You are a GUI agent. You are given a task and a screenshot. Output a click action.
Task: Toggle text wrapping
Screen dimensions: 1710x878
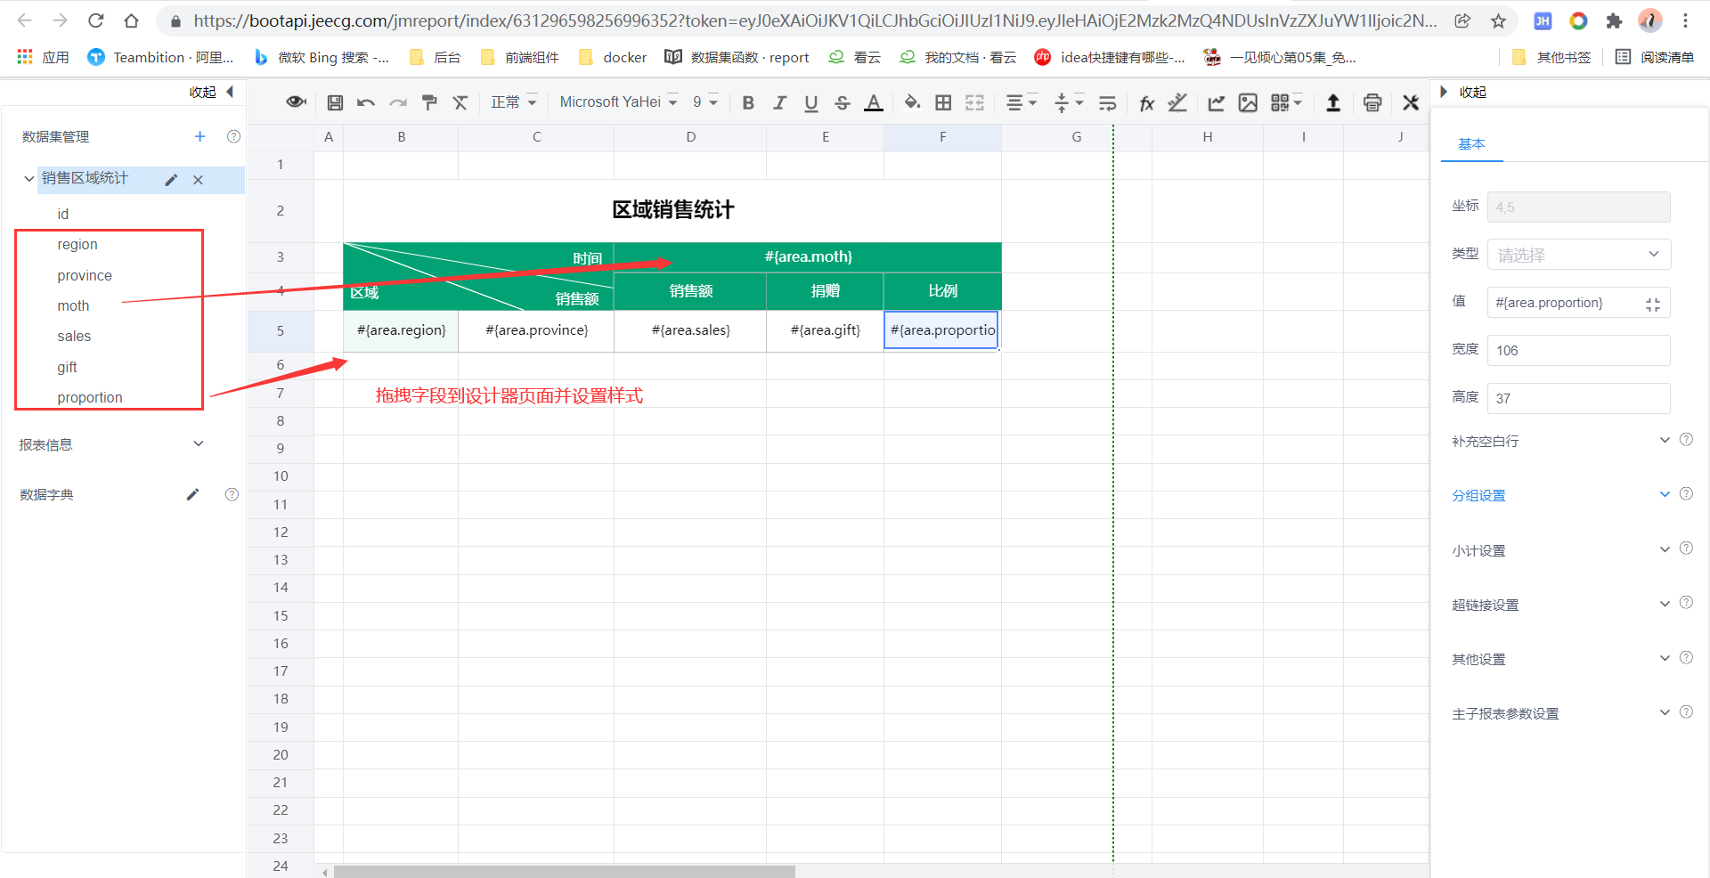(1107, 102)
